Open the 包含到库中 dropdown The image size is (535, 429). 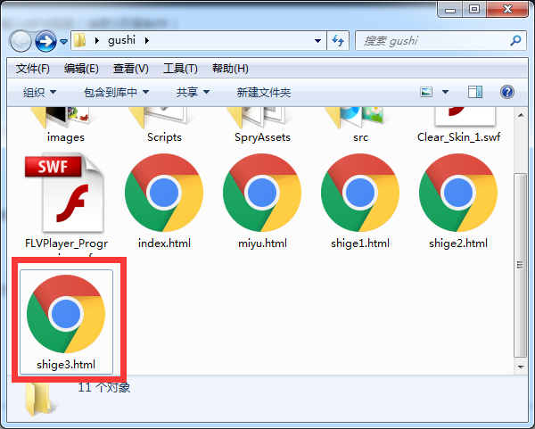(116, 92)
